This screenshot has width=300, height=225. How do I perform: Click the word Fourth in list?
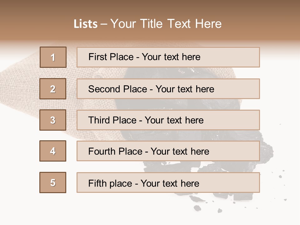pyautogui.click(x=102, y=151)
